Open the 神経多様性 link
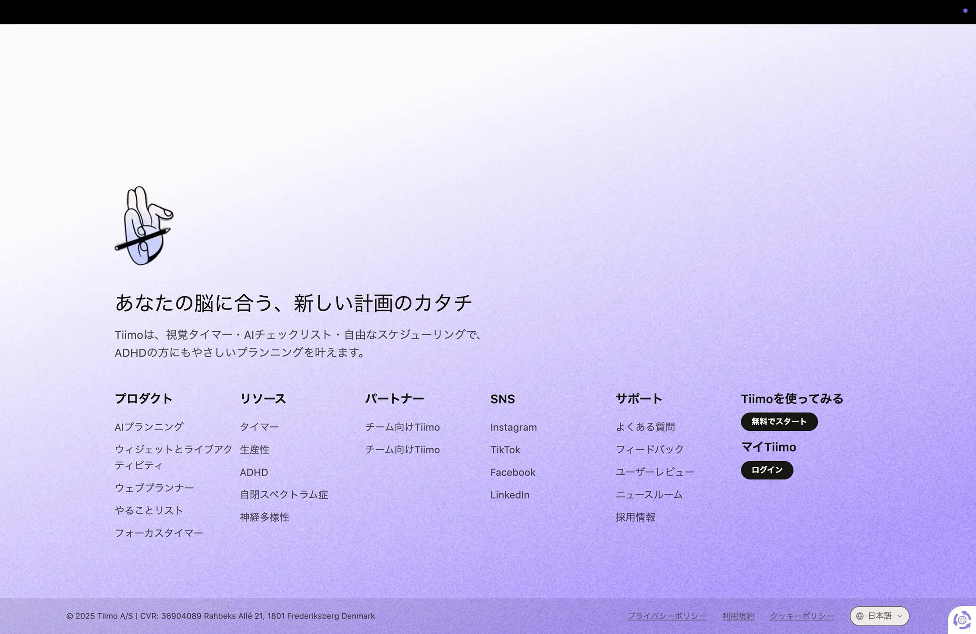This screenshot has height=634, width=976. pos(265,517)
